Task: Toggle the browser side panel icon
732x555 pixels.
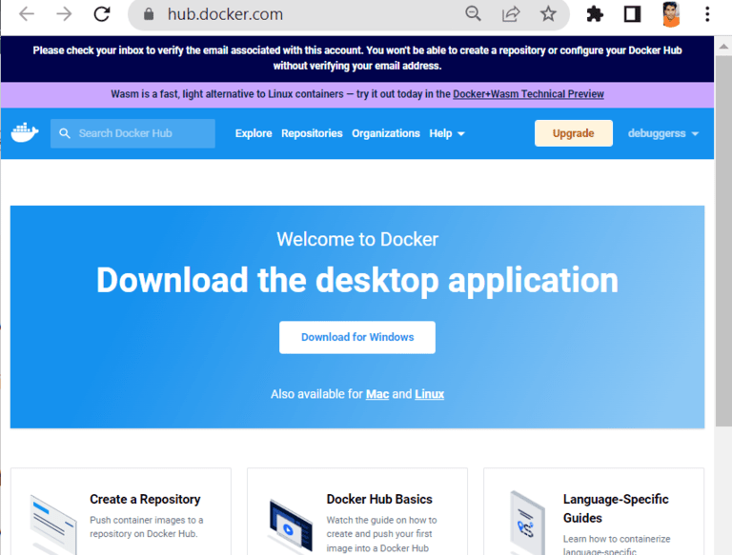Action: (632, 14)
